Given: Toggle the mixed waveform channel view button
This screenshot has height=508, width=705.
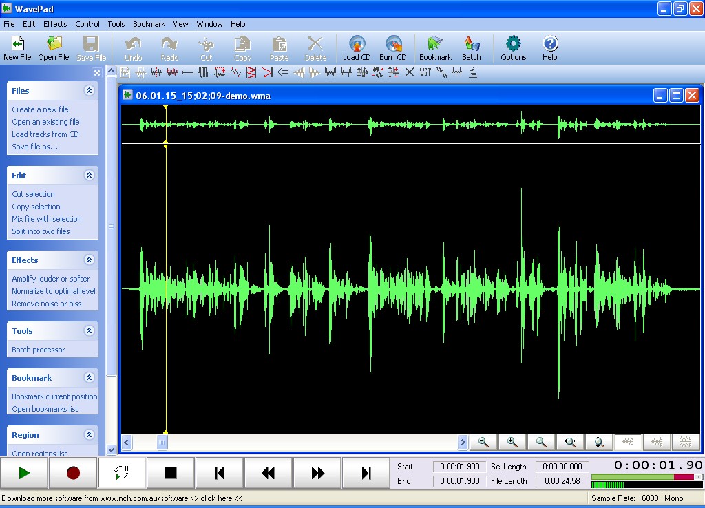Looking at the screenshot, I should click(628, 443).
